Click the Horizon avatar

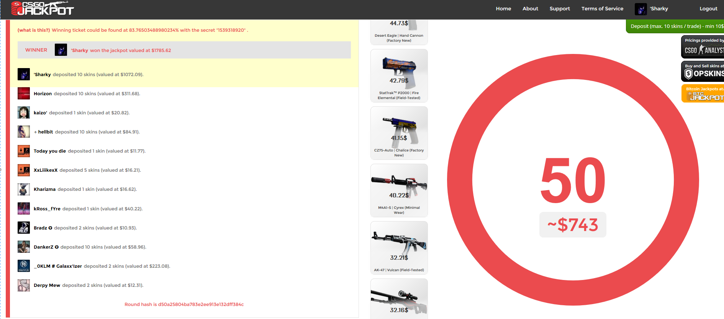[x=24, y=93]
